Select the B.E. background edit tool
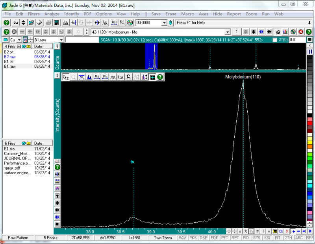The width and height of the screenshot is (315, 244). coord(97,77)
